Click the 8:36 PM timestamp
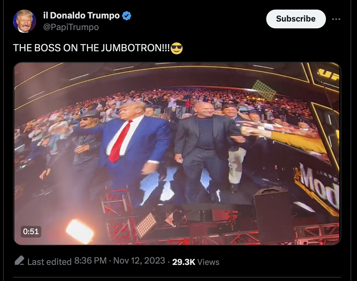The width and height of the screenshot is (357, 281). pyautogui.click(x=90, y=261)
